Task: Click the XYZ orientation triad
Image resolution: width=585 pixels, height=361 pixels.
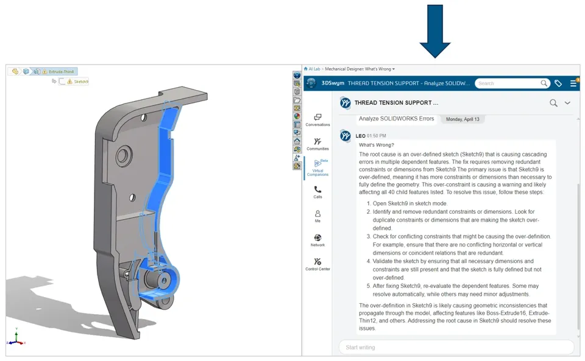Action: click(16, 337)
